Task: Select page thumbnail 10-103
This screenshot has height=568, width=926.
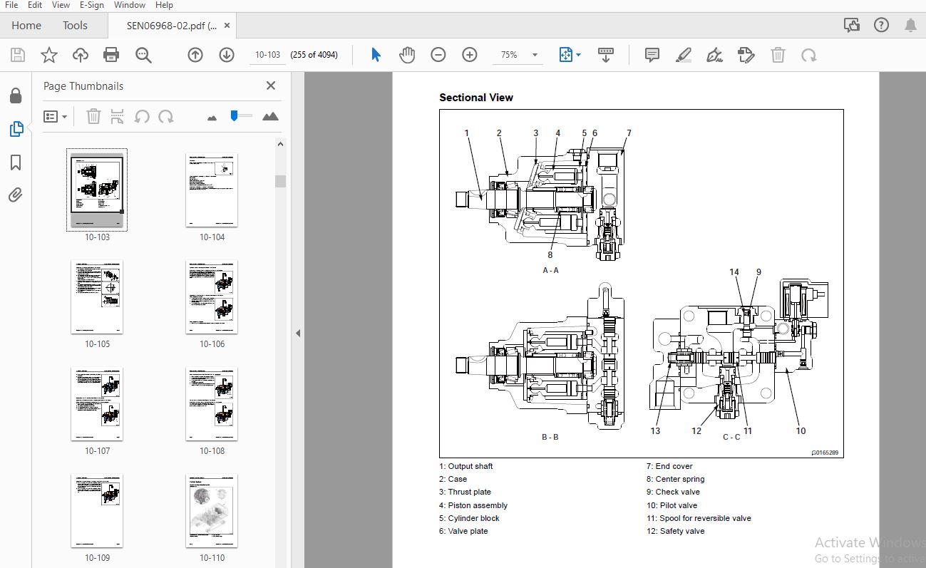Action: 97,191
